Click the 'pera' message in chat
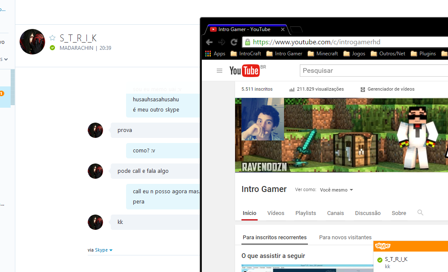This screenshot has height=272, width=448. point(138,202)
